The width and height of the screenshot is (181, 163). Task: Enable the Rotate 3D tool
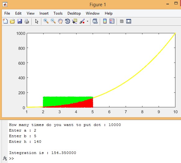tap(67, 21)
